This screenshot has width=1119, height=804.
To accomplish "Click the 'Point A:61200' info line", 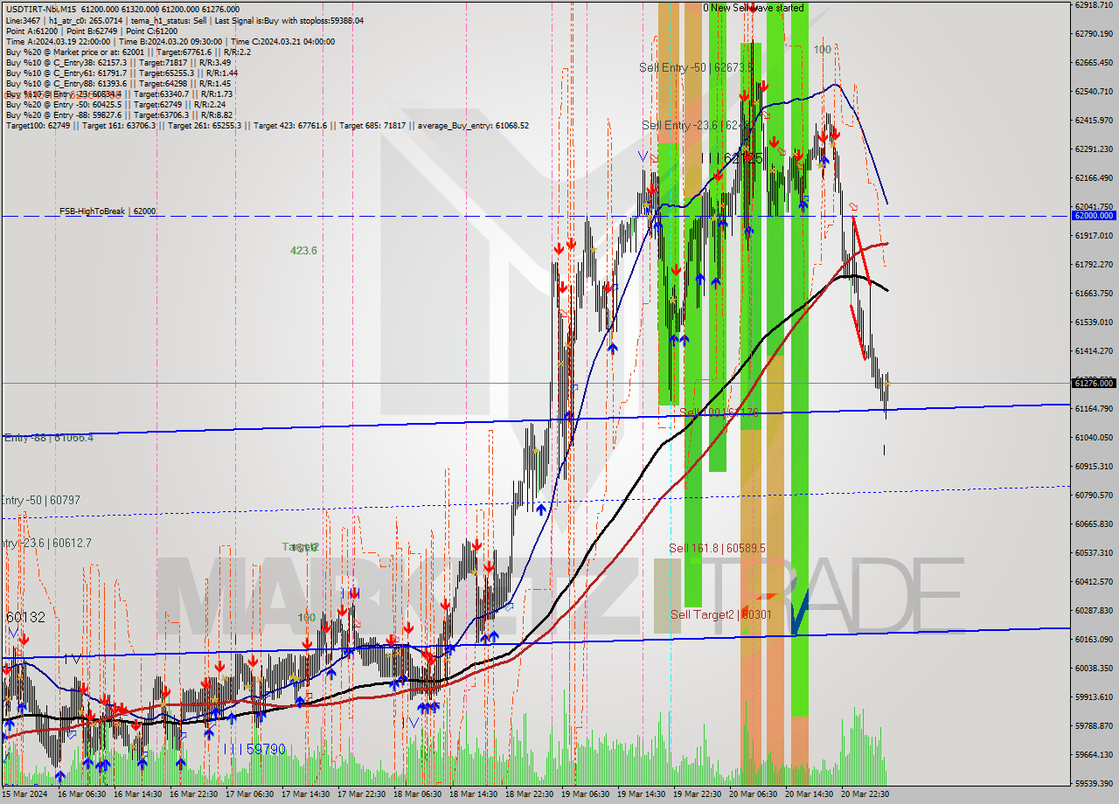I will [x=92, y=31].
